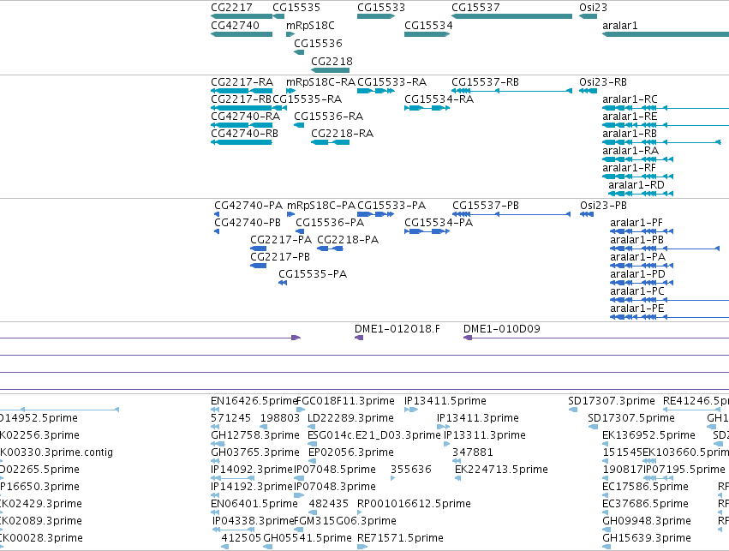Select protein CG42740-PB
This screenshot has height=551, width=729.
coord(248,223)
